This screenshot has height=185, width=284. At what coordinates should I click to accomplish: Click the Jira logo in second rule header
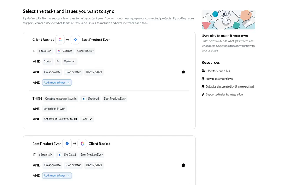[x=67, y=144]
